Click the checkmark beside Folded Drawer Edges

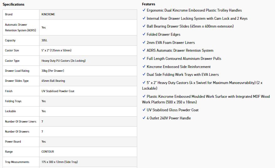(144, 34)
